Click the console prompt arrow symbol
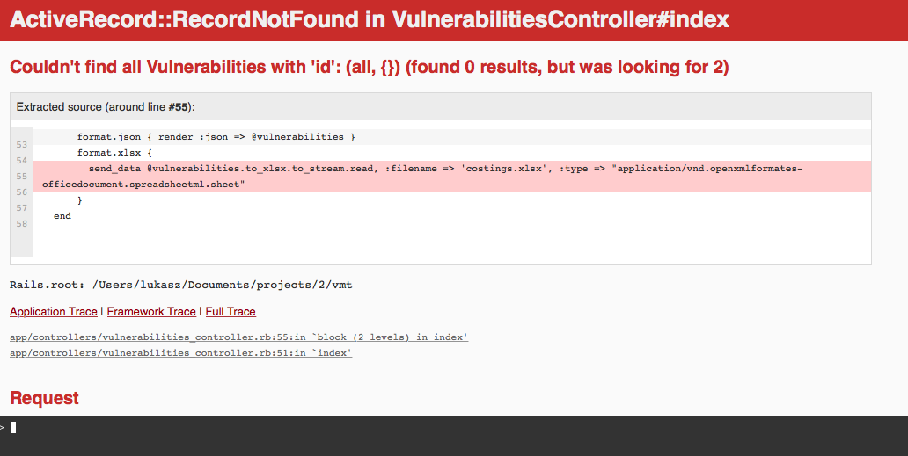 click(3, 428)
